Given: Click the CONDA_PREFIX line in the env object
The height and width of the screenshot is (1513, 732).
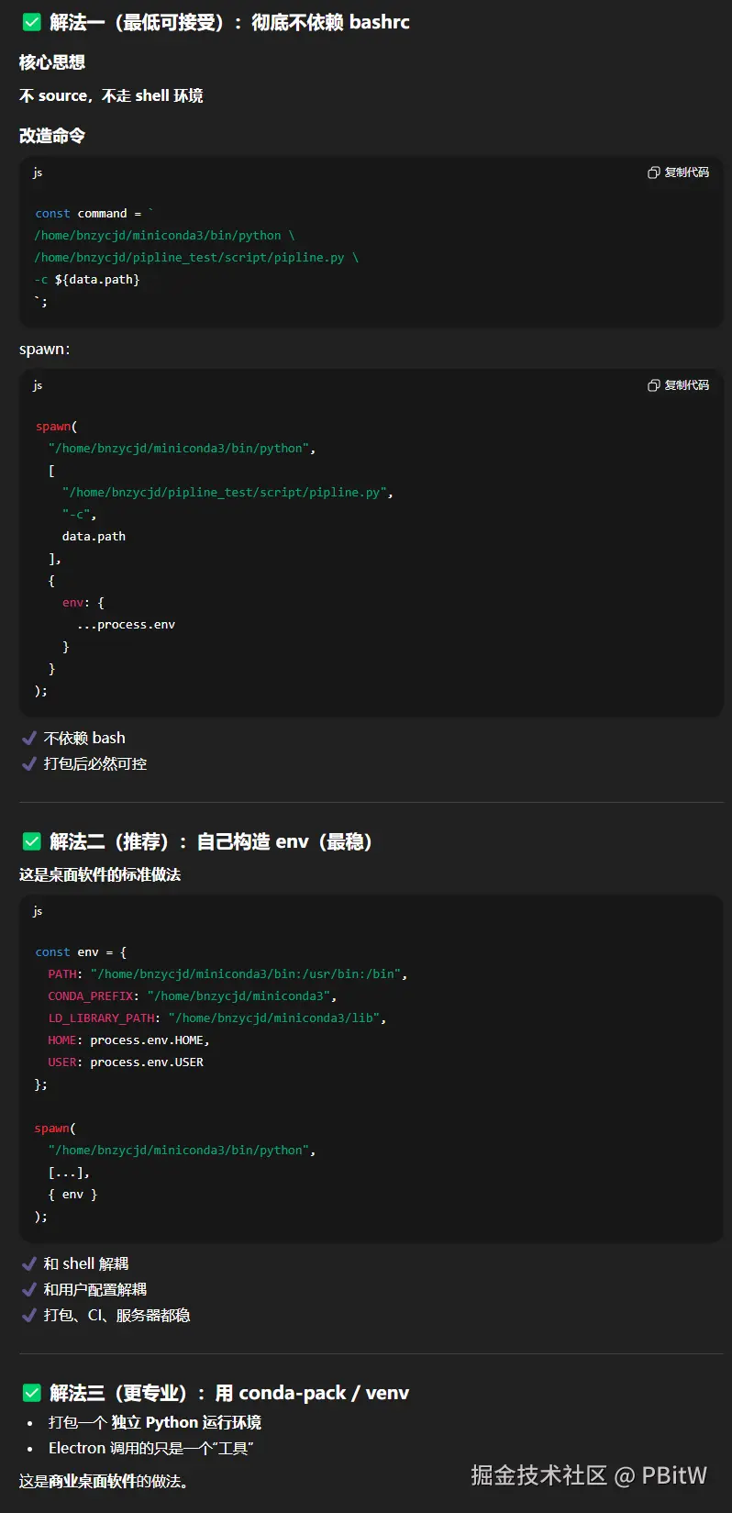Looking at the screenshot, I should [193, 996].
